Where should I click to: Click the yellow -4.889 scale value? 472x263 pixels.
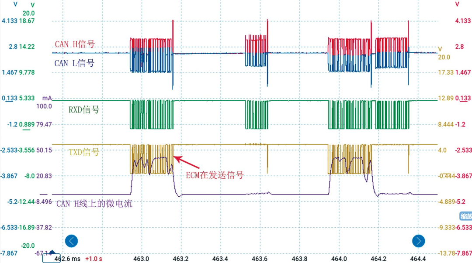tap(447, 202)
